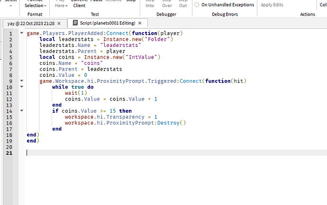The height and width of the screenshot is (205, 327).
Task: Click the Step Out debugger button
Action: tap(183, 4)
